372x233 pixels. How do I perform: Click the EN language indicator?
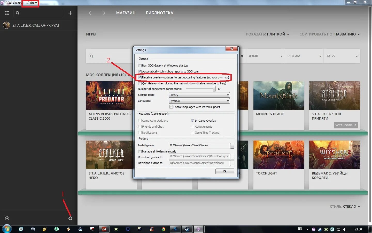(x=300, y=229)
